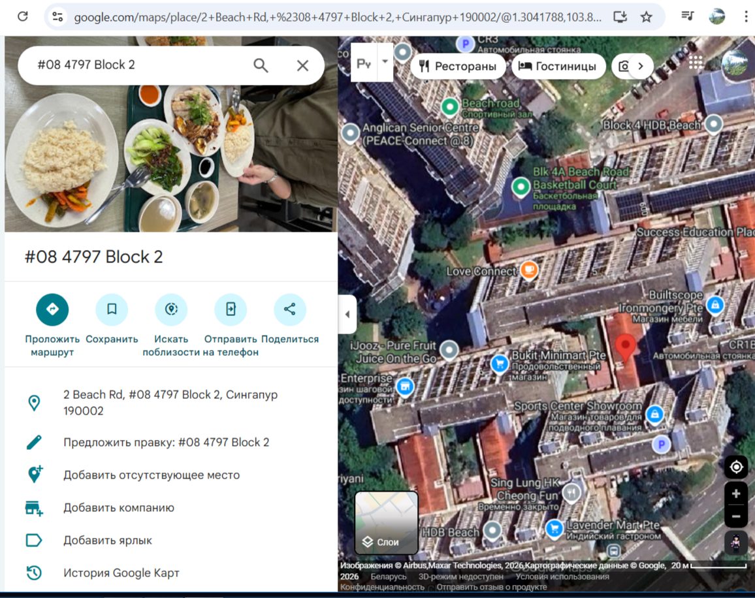
Task: Open the Street View pegman
Action: point(736,543)
